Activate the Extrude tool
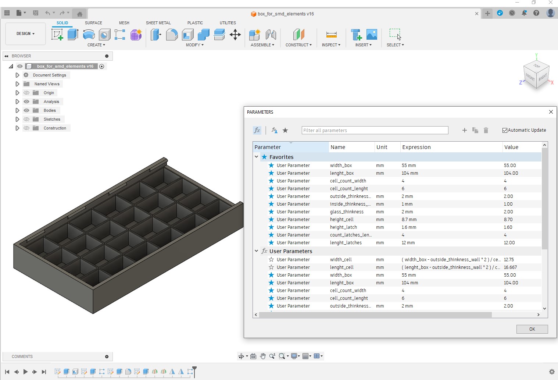 pyautogui.click(x=72, y=34)
